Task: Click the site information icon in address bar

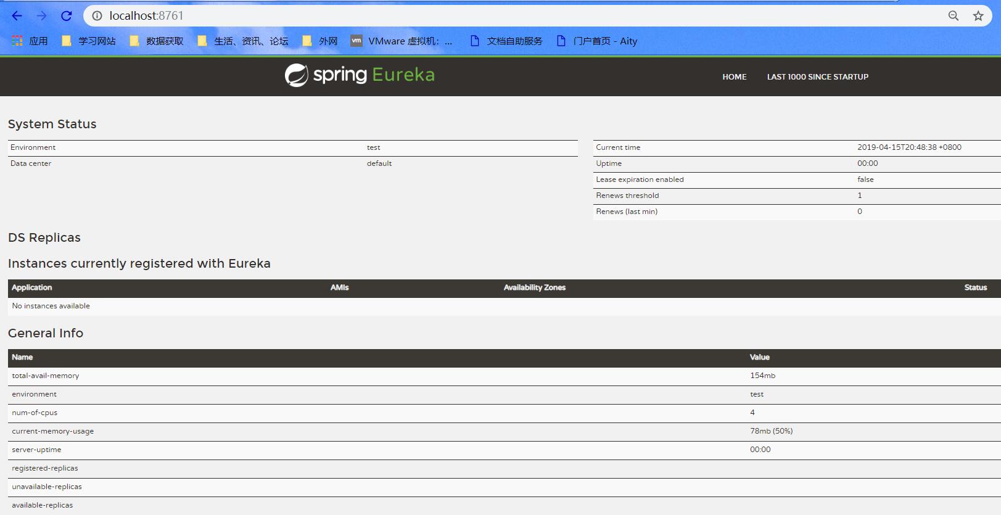Action: point(97,16)
